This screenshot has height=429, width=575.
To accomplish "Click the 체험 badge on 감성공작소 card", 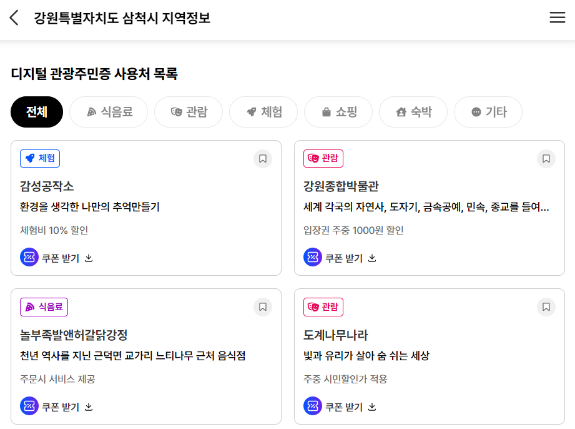I will (40, 159).
